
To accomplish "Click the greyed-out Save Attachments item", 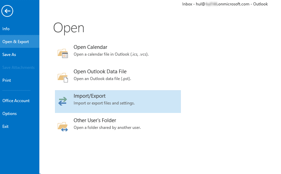I will click(18, 67).
